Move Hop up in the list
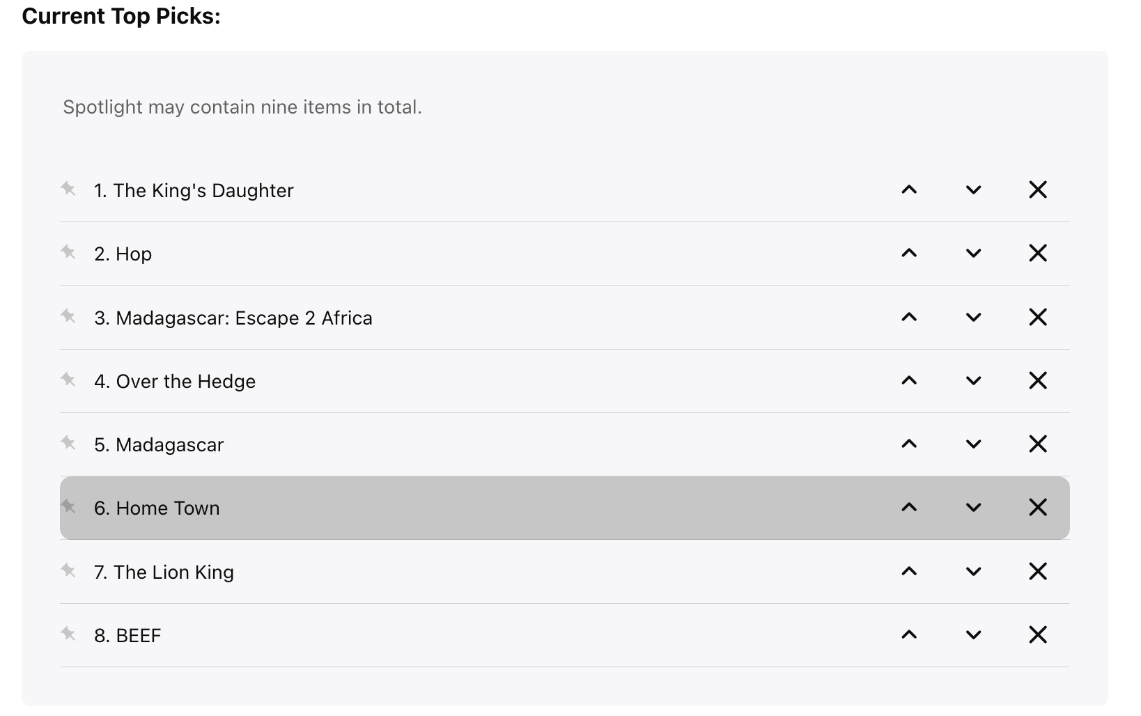The image size is (1141, 716). (908, 254)
